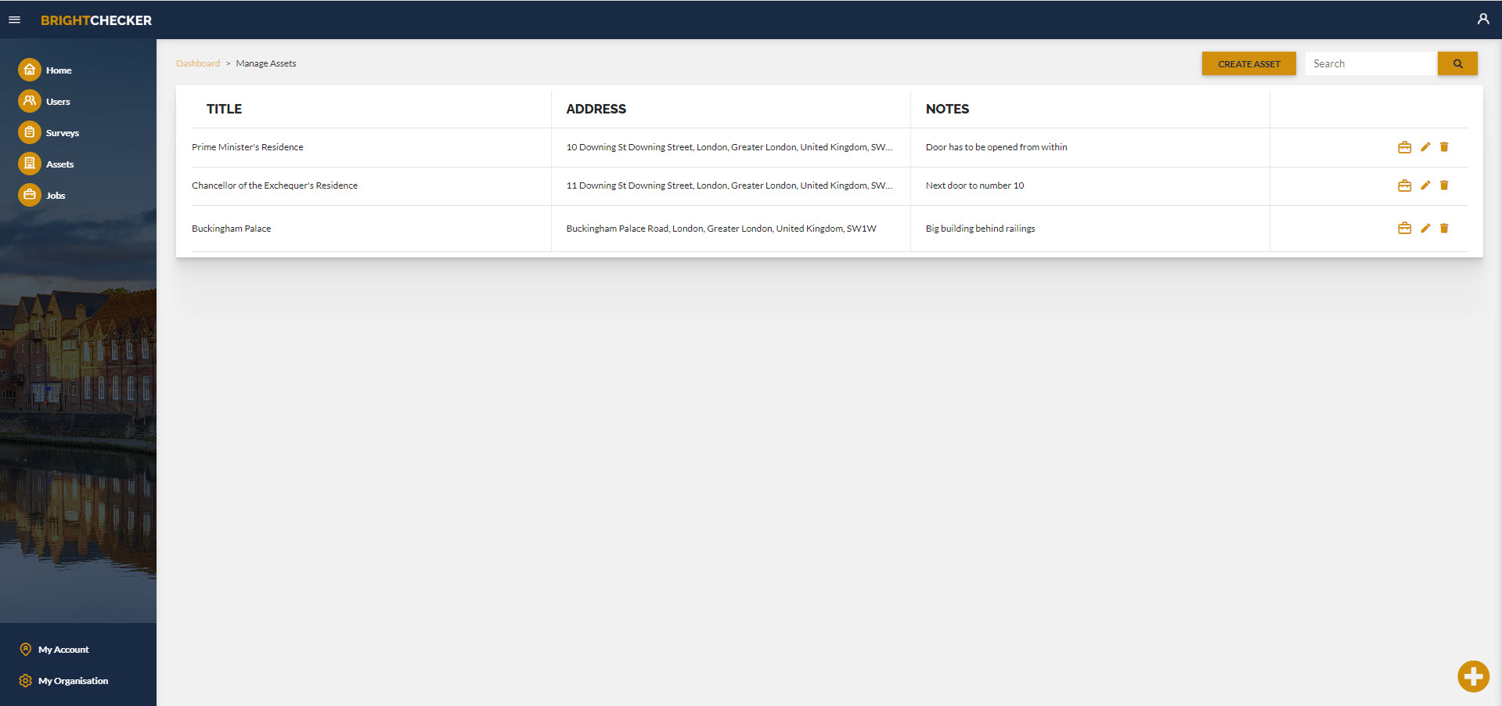This screenshot has height=706, width=1502.
Task: Delete Chancellor of the Exchequer's Residence asset
Action: 1444,186
